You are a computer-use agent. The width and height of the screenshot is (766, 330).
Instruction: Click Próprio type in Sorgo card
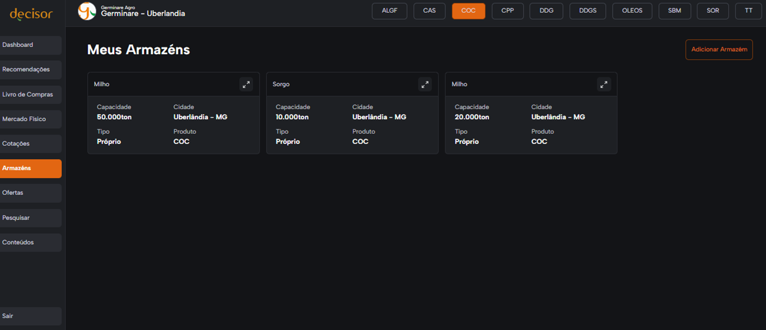(x=288, y=142)
